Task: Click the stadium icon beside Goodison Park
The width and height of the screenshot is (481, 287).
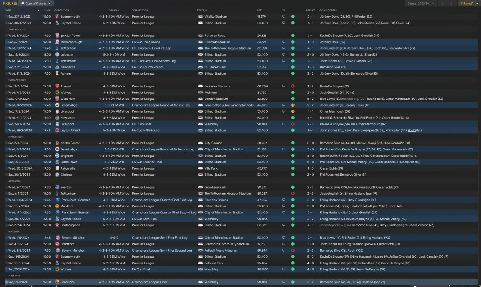Action: 200,187
